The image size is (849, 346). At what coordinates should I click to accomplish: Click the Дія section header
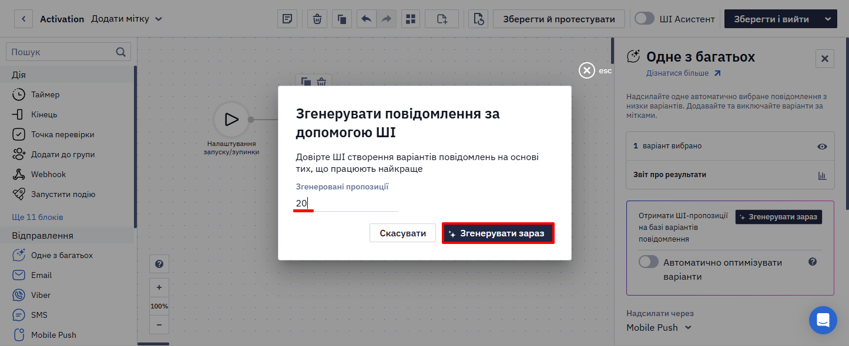pos(68,74)
